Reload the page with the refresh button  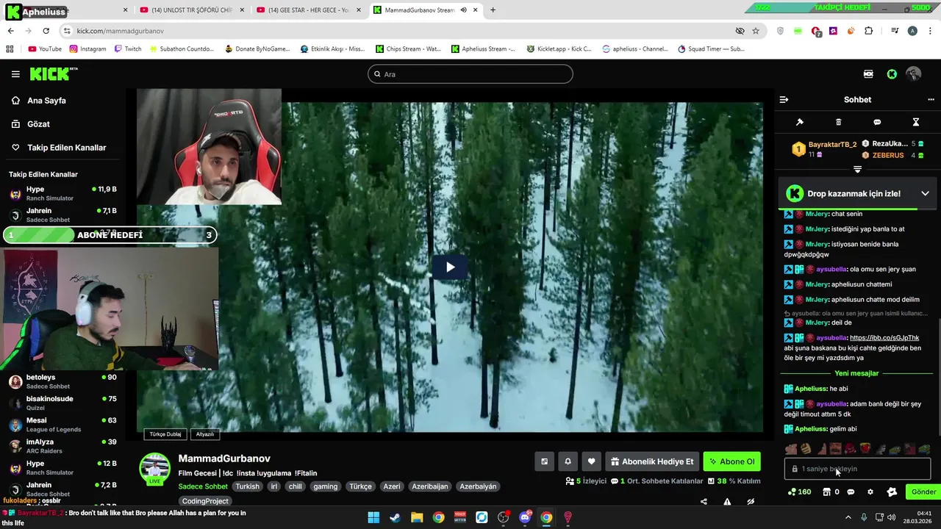[x=46, y=31]
